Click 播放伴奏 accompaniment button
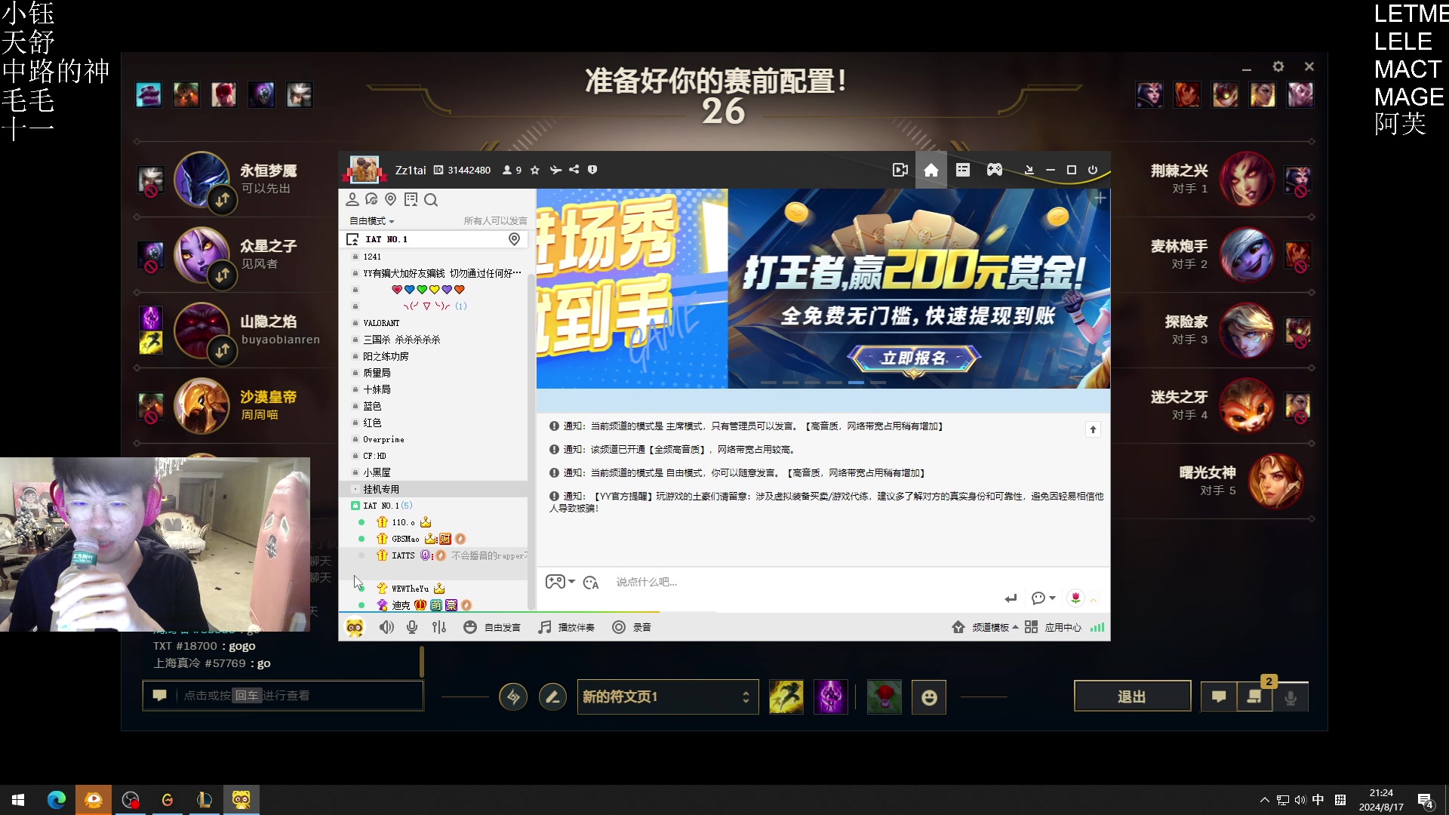The width and height of the screenshot is (1449, 815). [566, 628]
